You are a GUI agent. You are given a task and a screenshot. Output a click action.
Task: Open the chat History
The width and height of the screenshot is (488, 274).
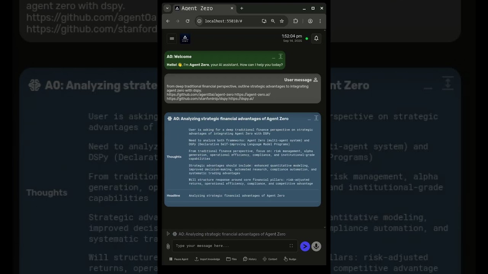coord(250,259)
